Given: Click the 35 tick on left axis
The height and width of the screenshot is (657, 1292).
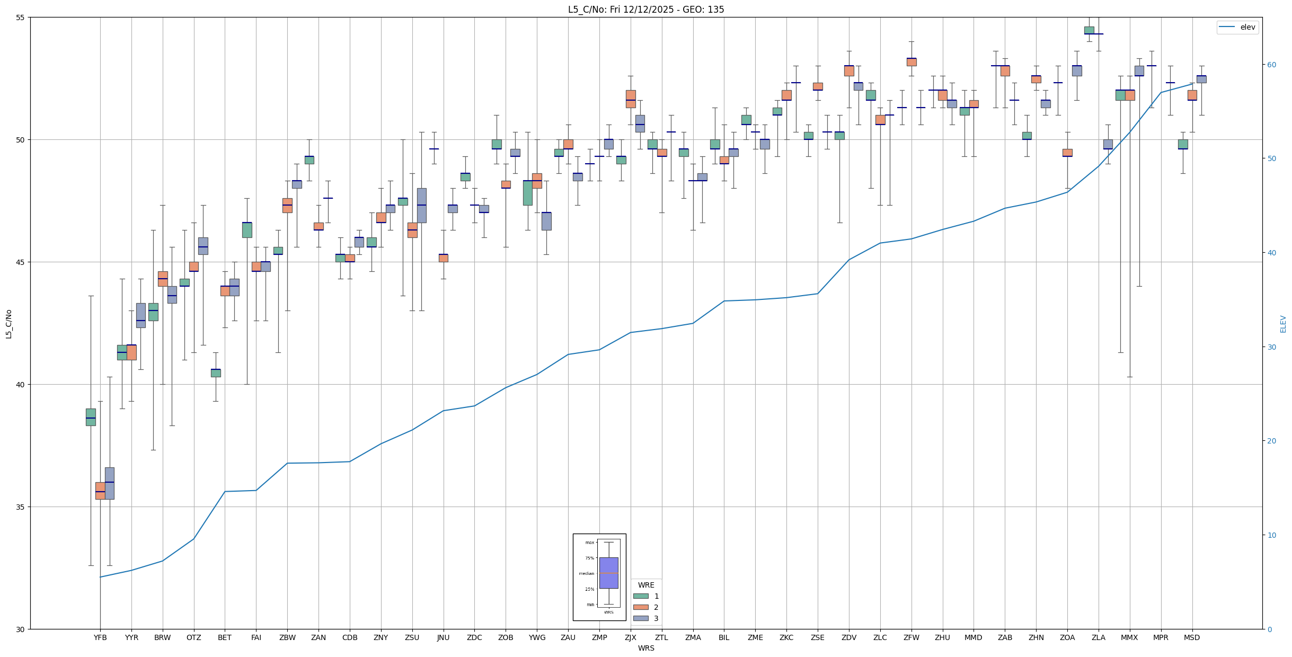Looking at the screenshot, I should [21, 507].
